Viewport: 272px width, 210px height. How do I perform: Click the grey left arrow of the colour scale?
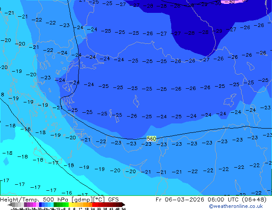[10, 205]
